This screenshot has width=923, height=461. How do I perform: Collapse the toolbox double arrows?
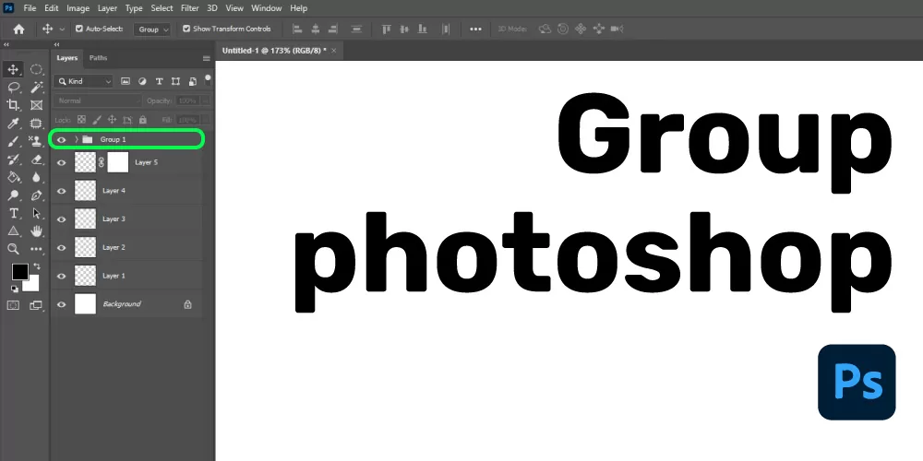point(6,44)
